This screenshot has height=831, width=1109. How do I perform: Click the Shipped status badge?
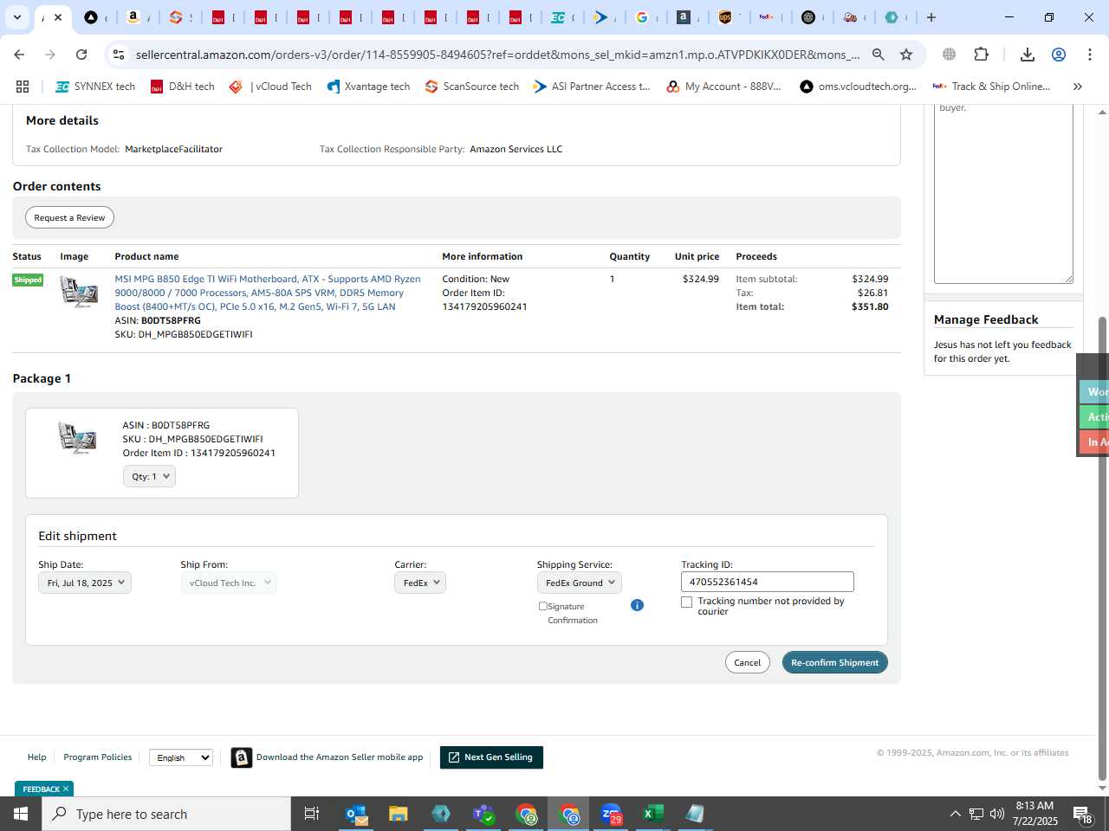(28, 280)
